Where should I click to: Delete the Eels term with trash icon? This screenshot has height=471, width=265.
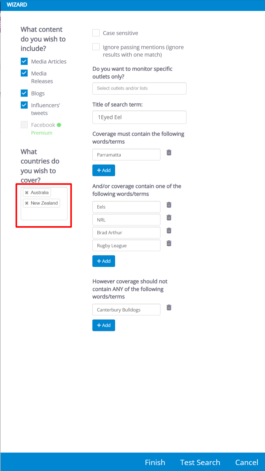pyautogui.click(x=169, y=205)
